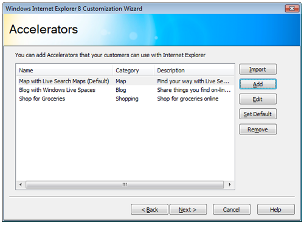The image size is (304, 225).
Task: Sort list by Category column header
Action: tap(133, 71)
